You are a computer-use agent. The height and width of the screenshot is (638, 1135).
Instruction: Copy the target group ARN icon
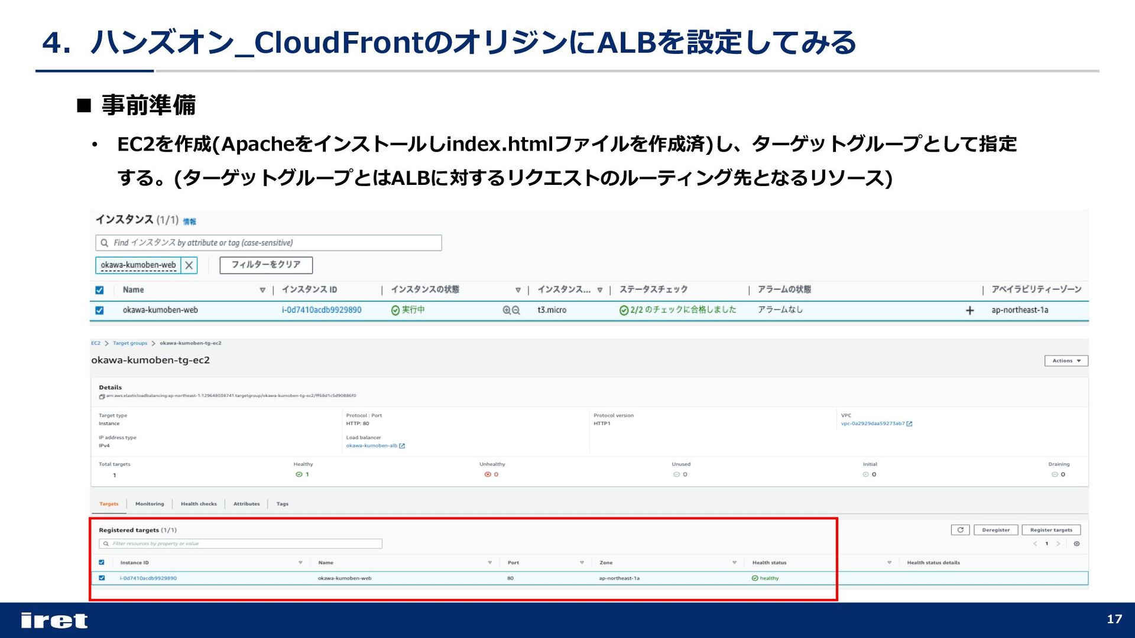tap(102, 396)
